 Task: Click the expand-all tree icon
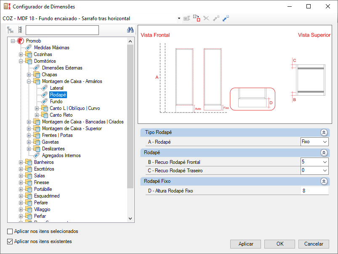click(10, 30)
